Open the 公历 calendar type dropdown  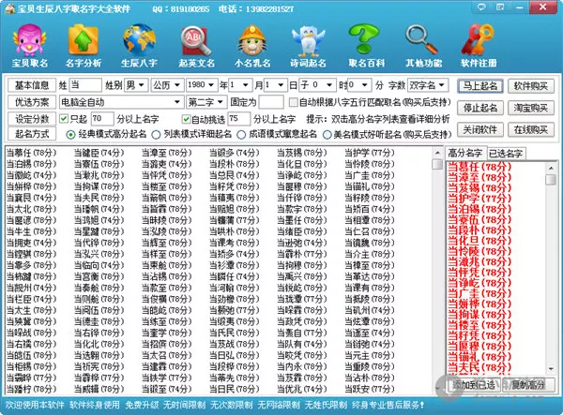tap(167, 85)
